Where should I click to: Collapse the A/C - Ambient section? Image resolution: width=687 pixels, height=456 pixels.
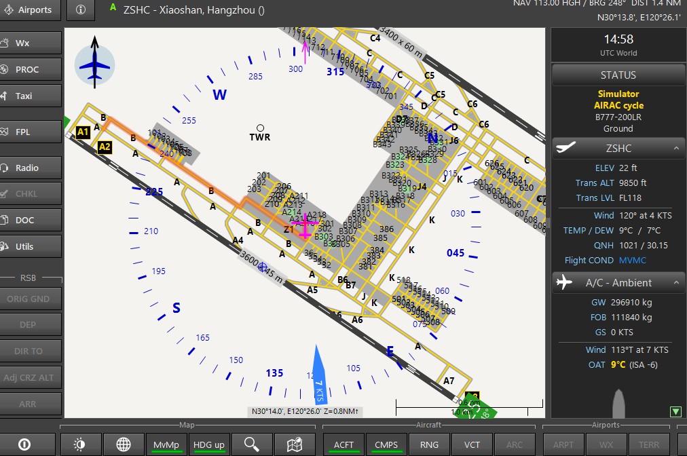676,282
